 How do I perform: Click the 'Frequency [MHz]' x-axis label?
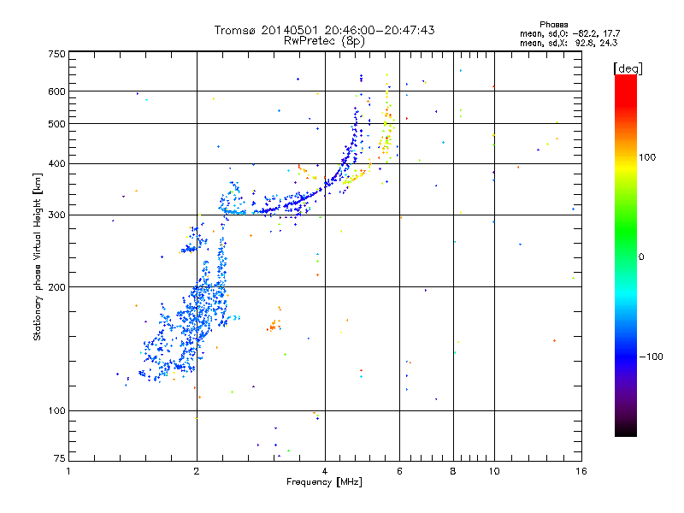pyautogui.click(x=324, y=482)
